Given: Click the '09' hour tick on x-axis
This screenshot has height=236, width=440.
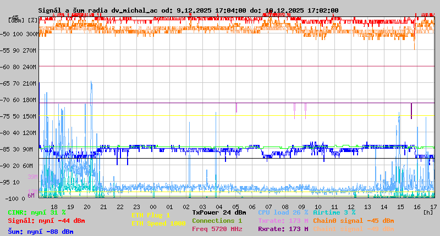Looking at the screenshot, I should (301, 207).
